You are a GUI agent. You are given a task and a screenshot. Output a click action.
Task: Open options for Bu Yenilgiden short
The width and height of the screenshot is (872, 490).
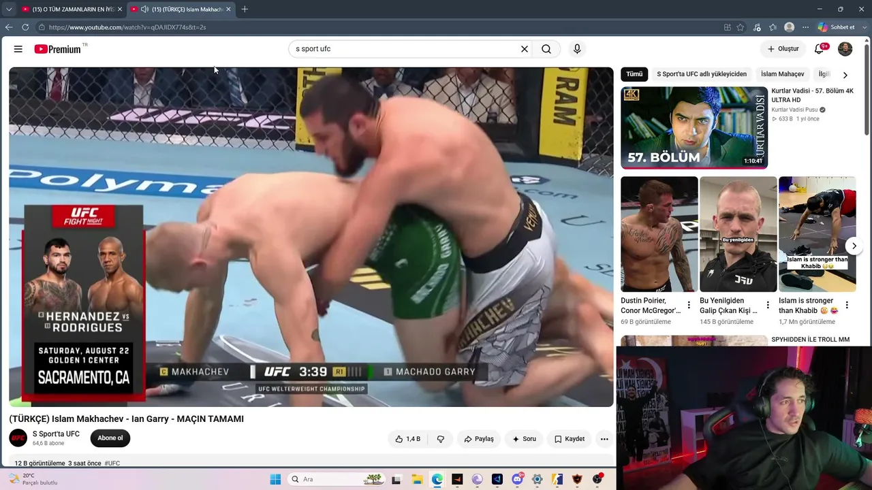click(x=768, y=305)
